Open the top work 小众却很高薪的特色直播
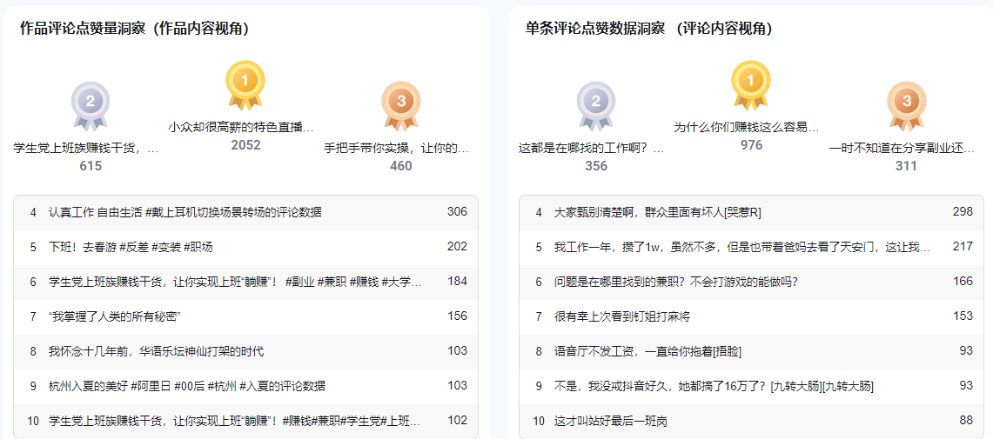This screenshot has width=993, height=439. (241, 127)
